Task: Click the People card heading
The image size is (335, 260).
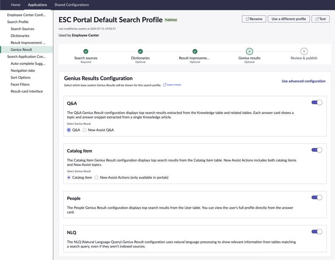Action: pyautogui.click(x=74, y=199)
